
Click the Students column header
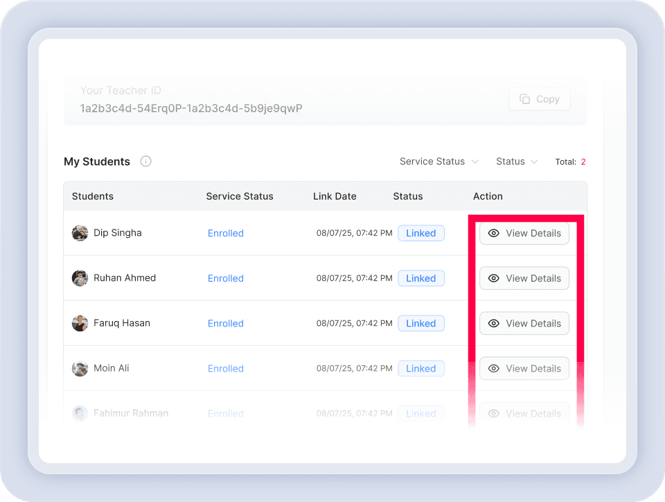tap(92, 196)
